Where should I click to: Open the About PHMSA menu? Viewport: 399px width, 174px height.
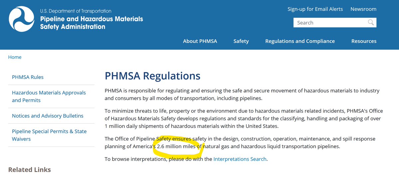click(x=200, y=41)
